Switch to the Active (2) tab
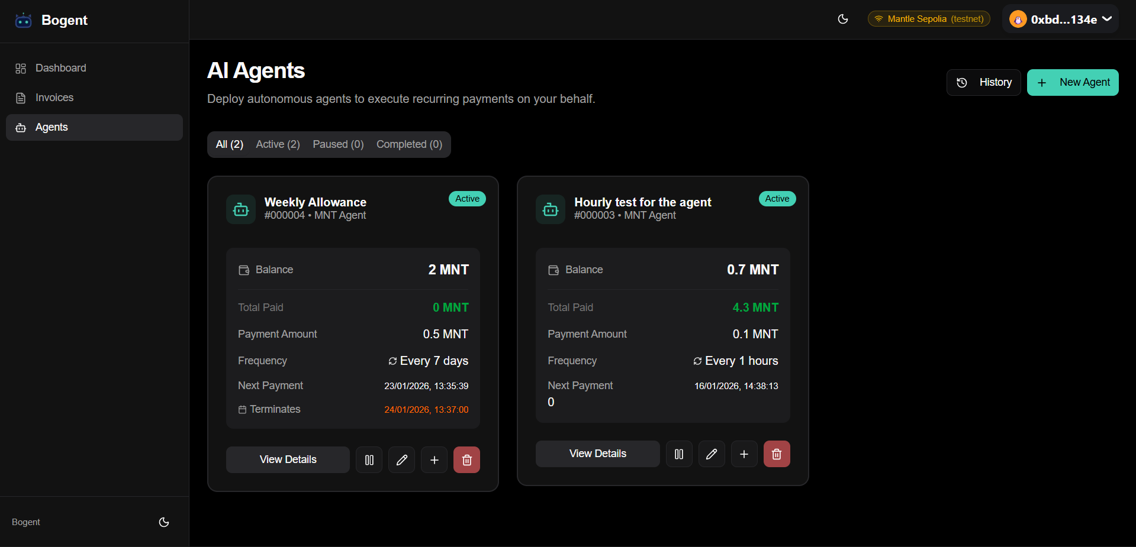Screen dimensions: 1136x547 point(278,144)
